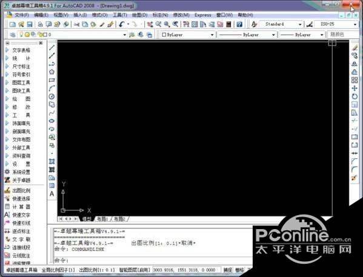Click the Fillet modify tool
The width and height of the screenshot is (363, 277).
[355, 169]
